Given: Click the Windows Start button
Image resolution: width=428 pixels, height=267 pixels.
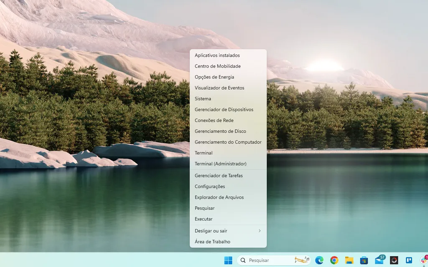Looking at the screenshot, I should tap(228, 260).
